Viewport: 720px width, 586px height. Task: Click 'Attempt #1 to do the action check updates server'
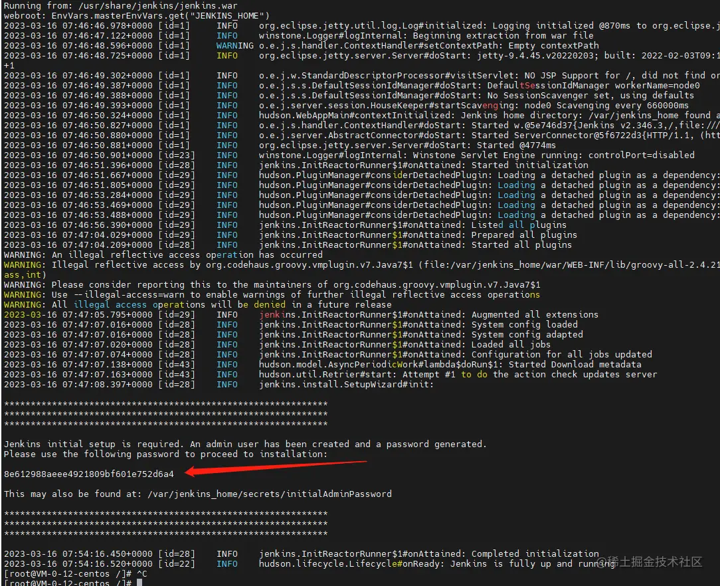(530, 375)
